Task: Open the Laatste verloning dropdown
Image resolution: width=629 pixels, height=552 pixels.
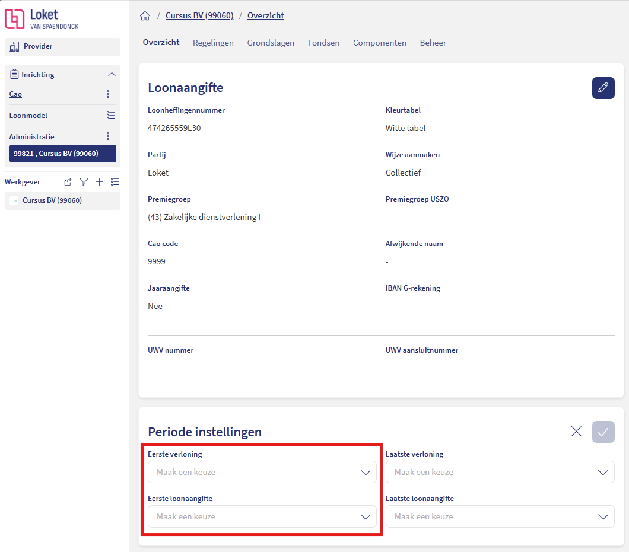Action: (500, 473)
